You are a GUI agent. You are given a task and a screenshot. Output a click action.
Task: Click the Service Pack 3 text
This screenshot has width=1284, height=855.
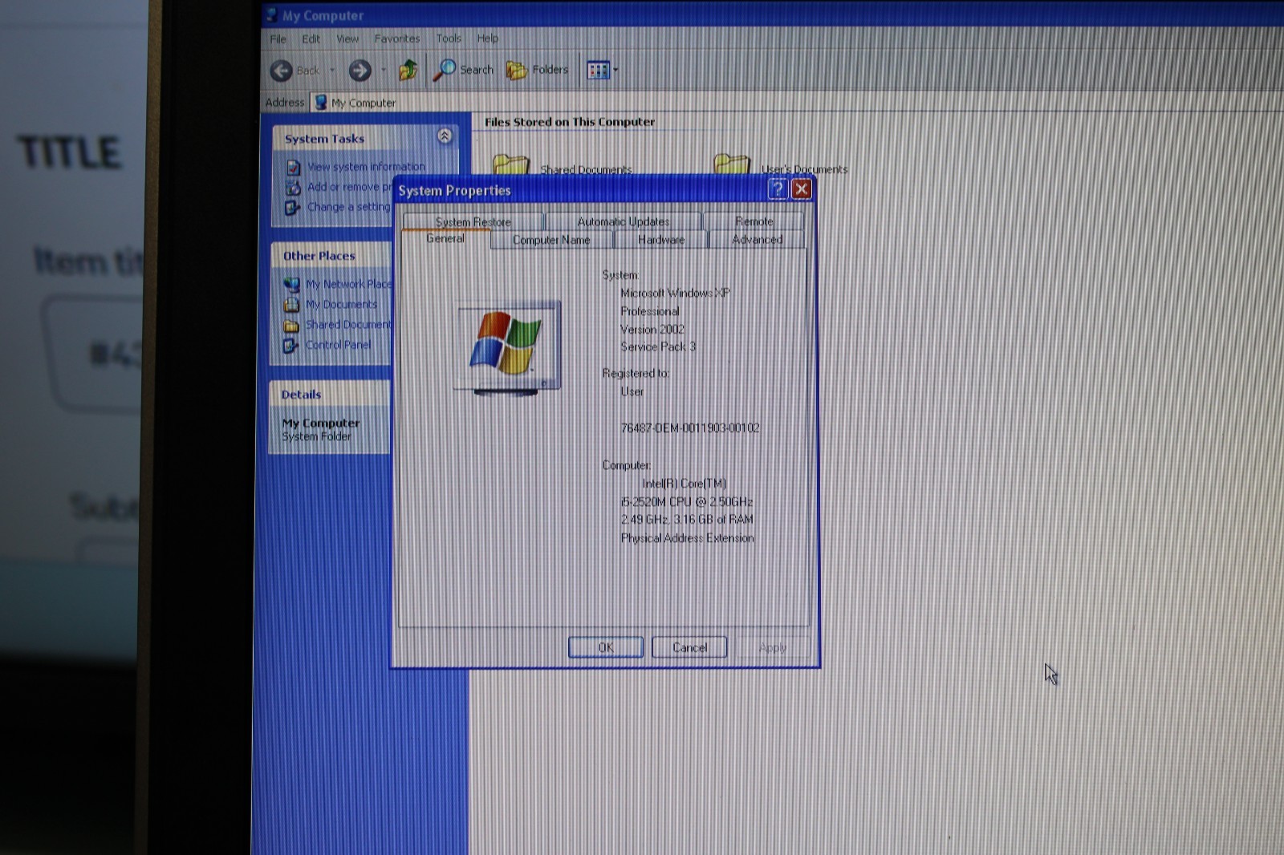(658, 346)
